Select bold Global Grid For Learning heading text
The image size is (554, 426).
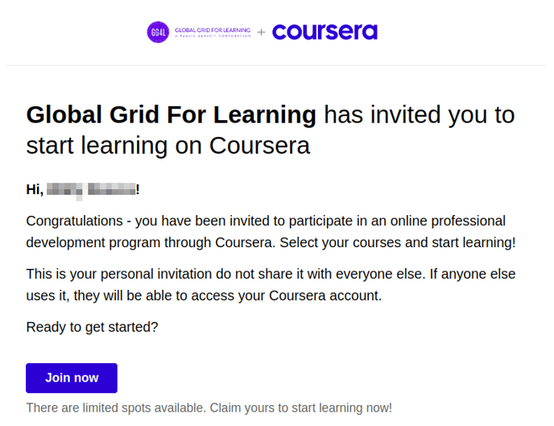point(171,115)
